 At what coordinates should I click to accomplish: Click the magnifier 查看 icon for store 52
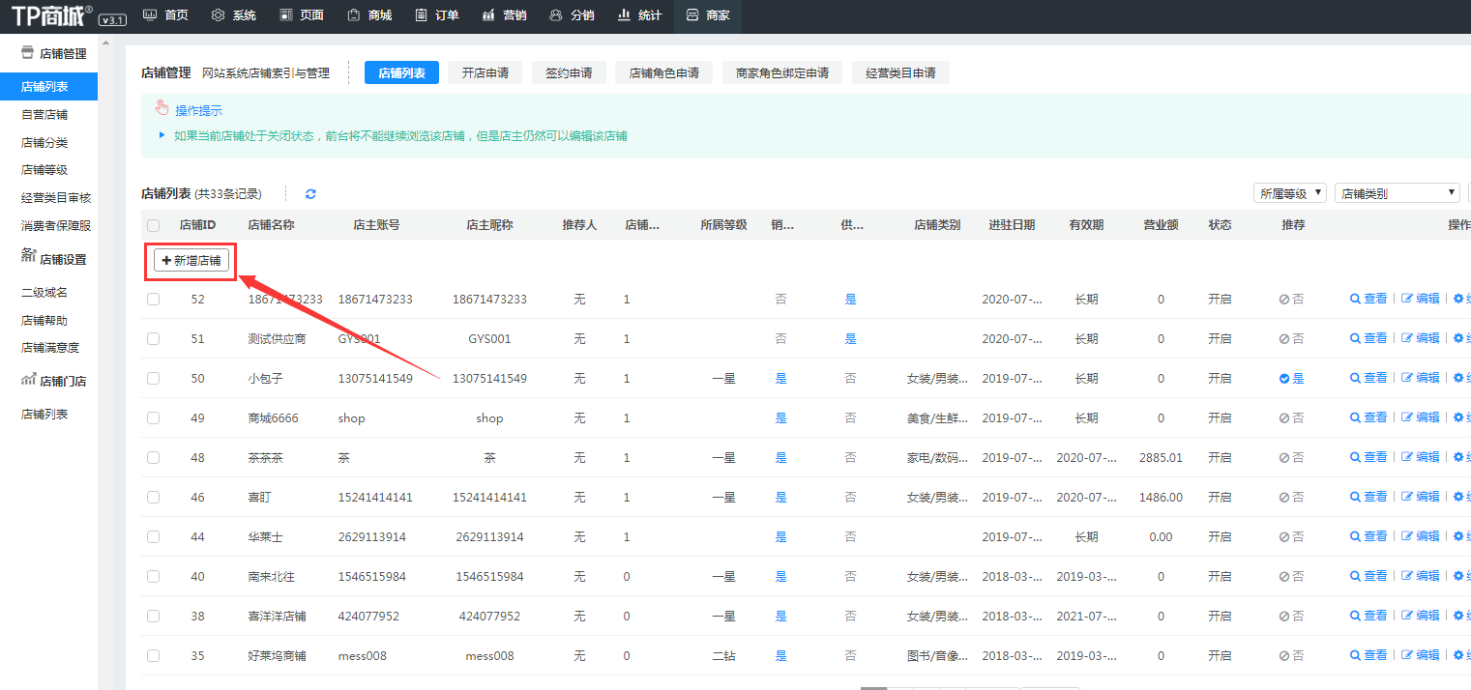point(1356,300)
